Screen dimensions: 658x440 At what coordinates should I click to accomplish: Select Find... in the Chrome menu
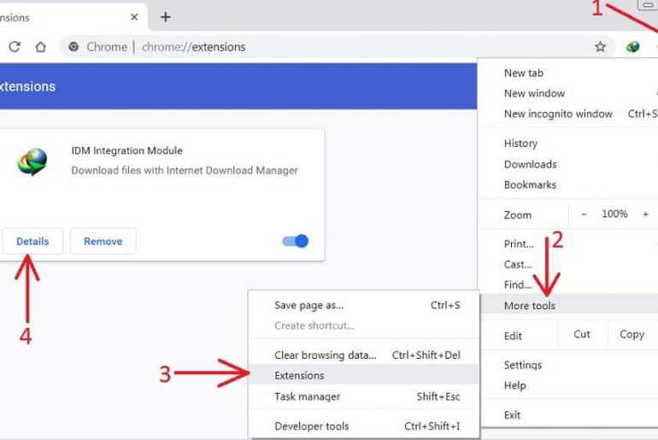(567, 285)
